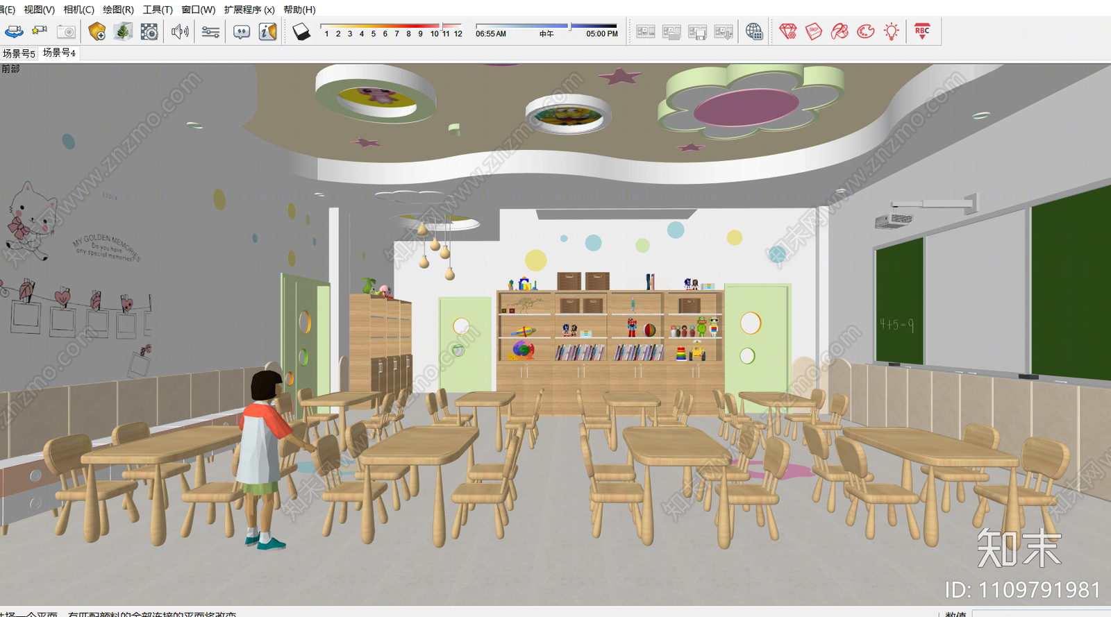Open the 工具(T) menu
1111x617 pixels.
coord(158,10)
